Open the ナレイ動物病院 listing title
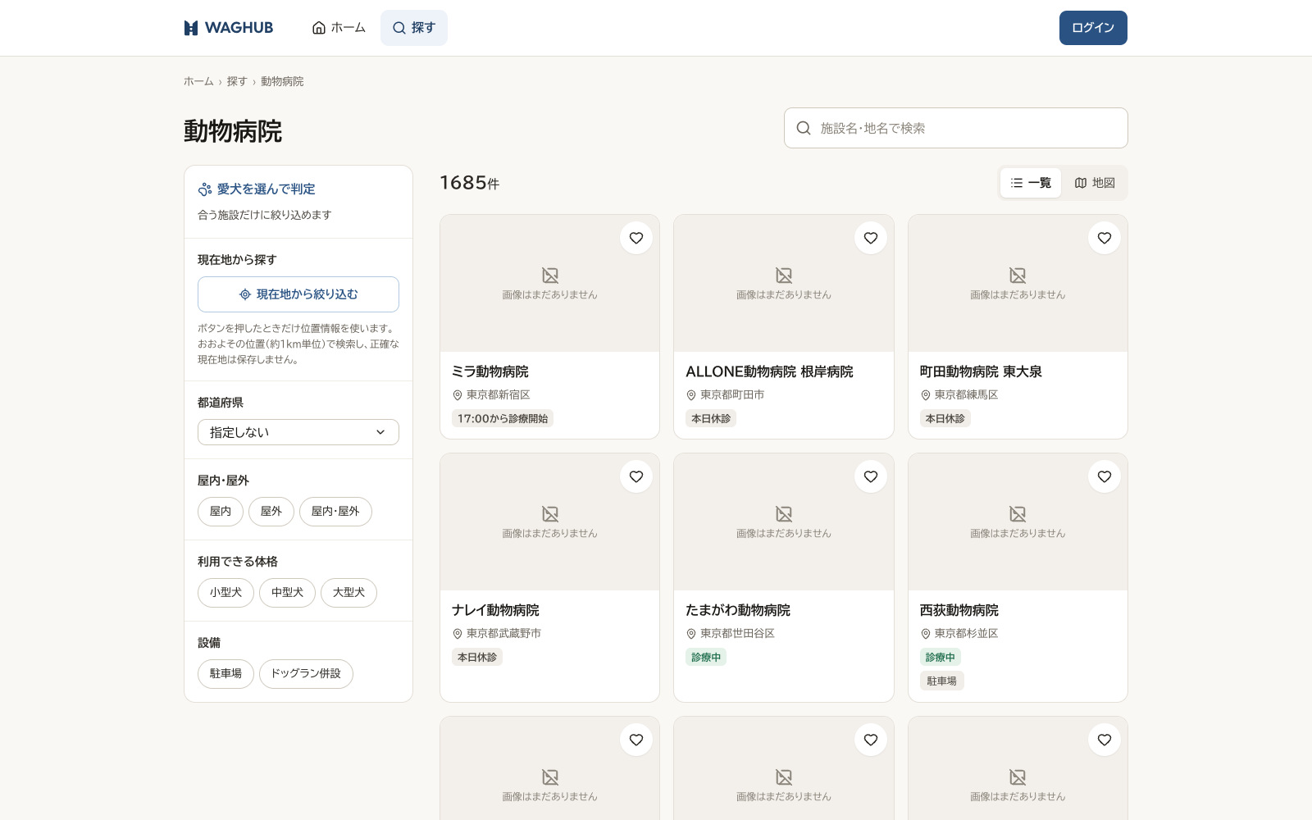This screenshot has height=820, width=1312. (495, 610)
